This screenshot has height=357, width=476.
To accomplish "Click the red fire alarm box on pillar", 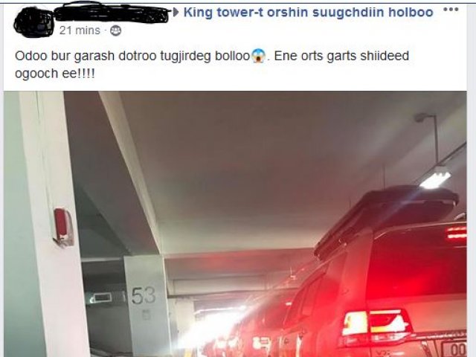I will point(62,226).
